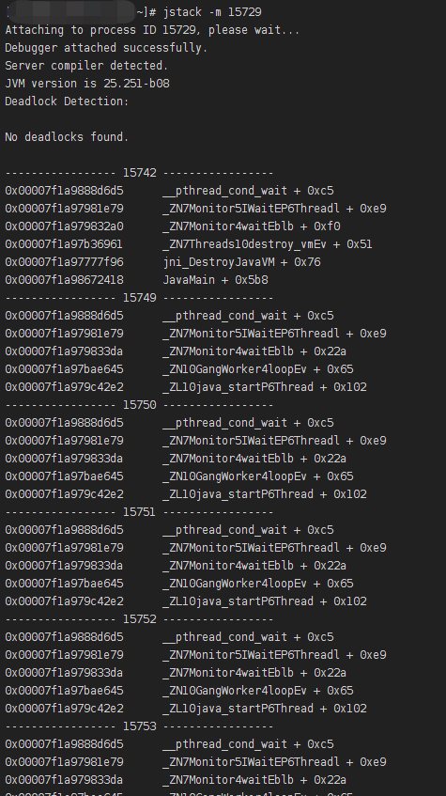Click the thread 15742 separator header
Image resolution: width=446 pixels, height=796 pixels.
click(x=140, y=173)
